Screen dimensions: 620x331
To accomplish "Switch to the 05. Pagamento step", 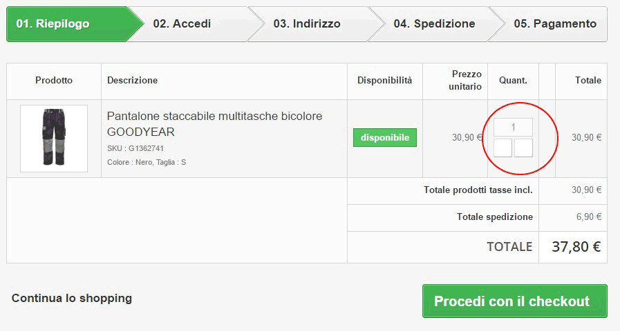I will click(554, 24).
